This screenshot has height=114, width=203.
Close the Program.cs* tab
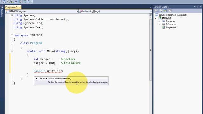point(19,7)
